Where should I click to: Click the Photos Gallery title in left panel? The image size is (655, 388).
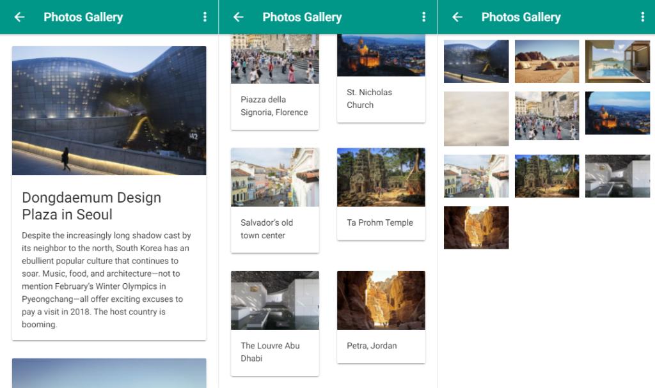[x=83, y=17]
